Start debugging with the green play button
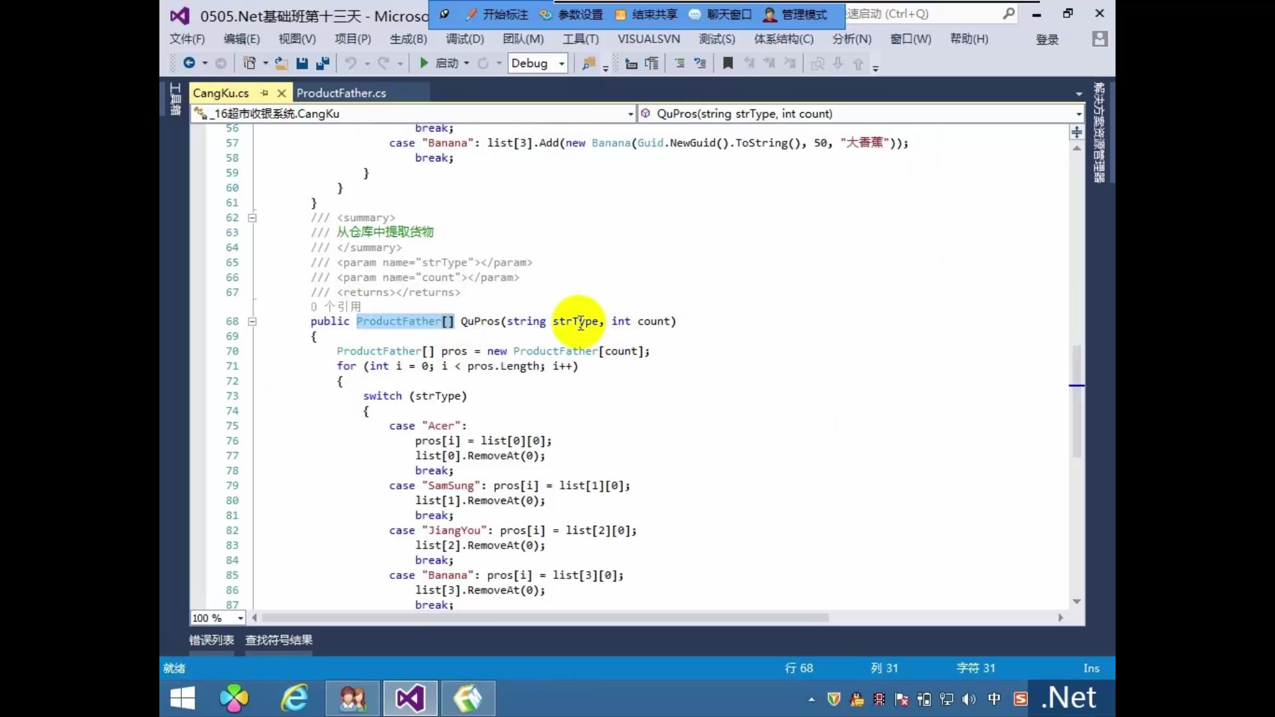This screenshot has height=717, width=1275. [424, 63]
